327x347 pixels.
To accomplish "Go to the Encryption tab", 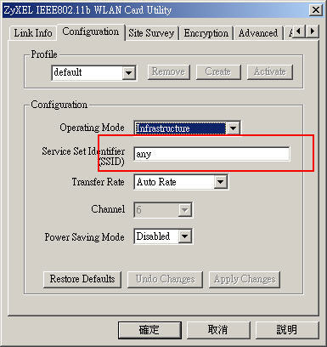I will [x=206, y=33].
